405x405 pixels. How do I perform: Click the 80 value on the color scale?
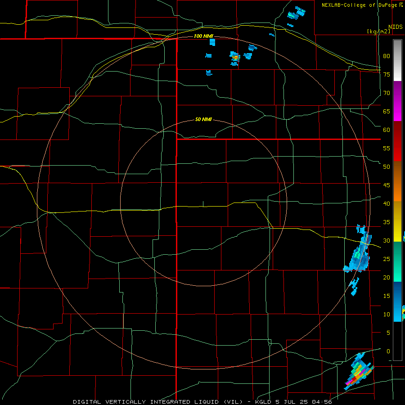pos(387,56)
